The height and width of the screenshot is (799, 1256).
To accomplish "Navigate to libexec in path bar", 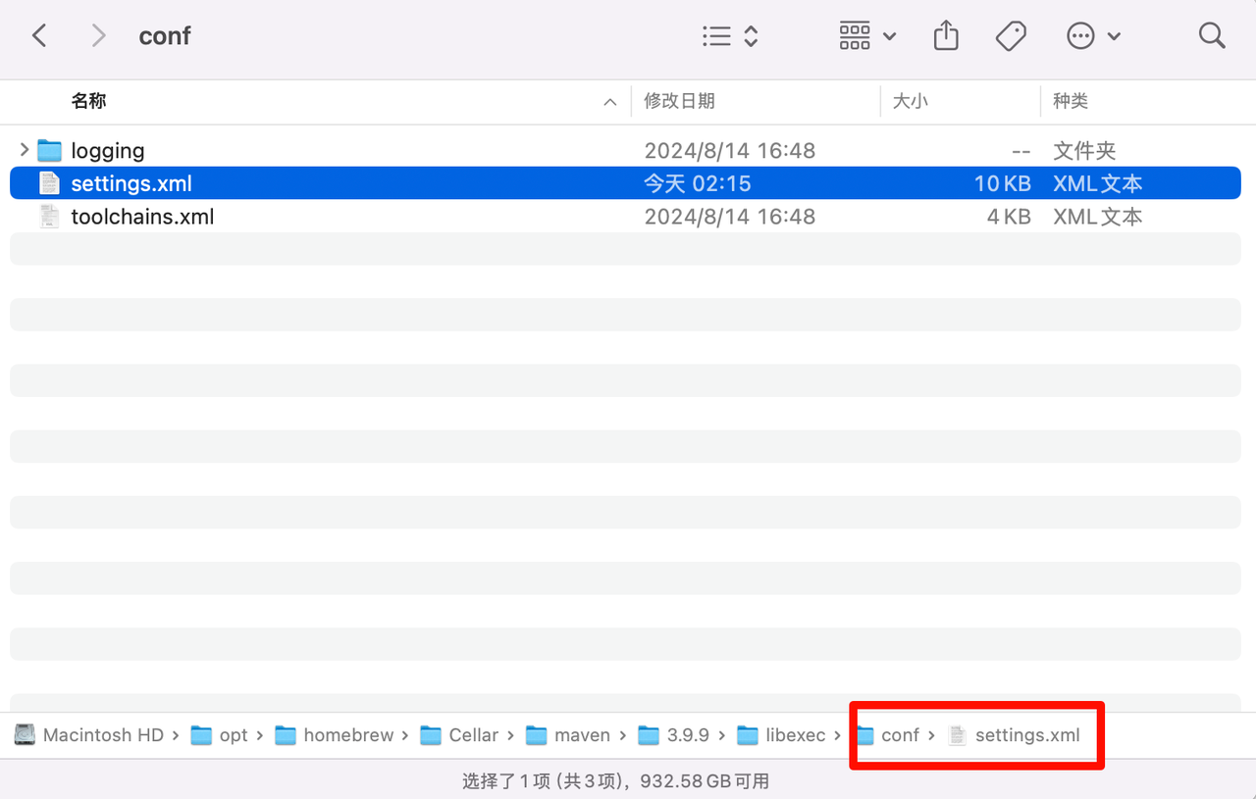I will point(795,735).
